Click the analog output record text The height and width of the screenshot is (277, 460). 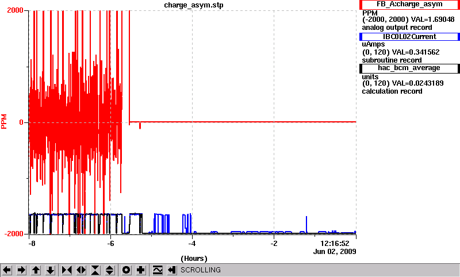click(397, 28)
